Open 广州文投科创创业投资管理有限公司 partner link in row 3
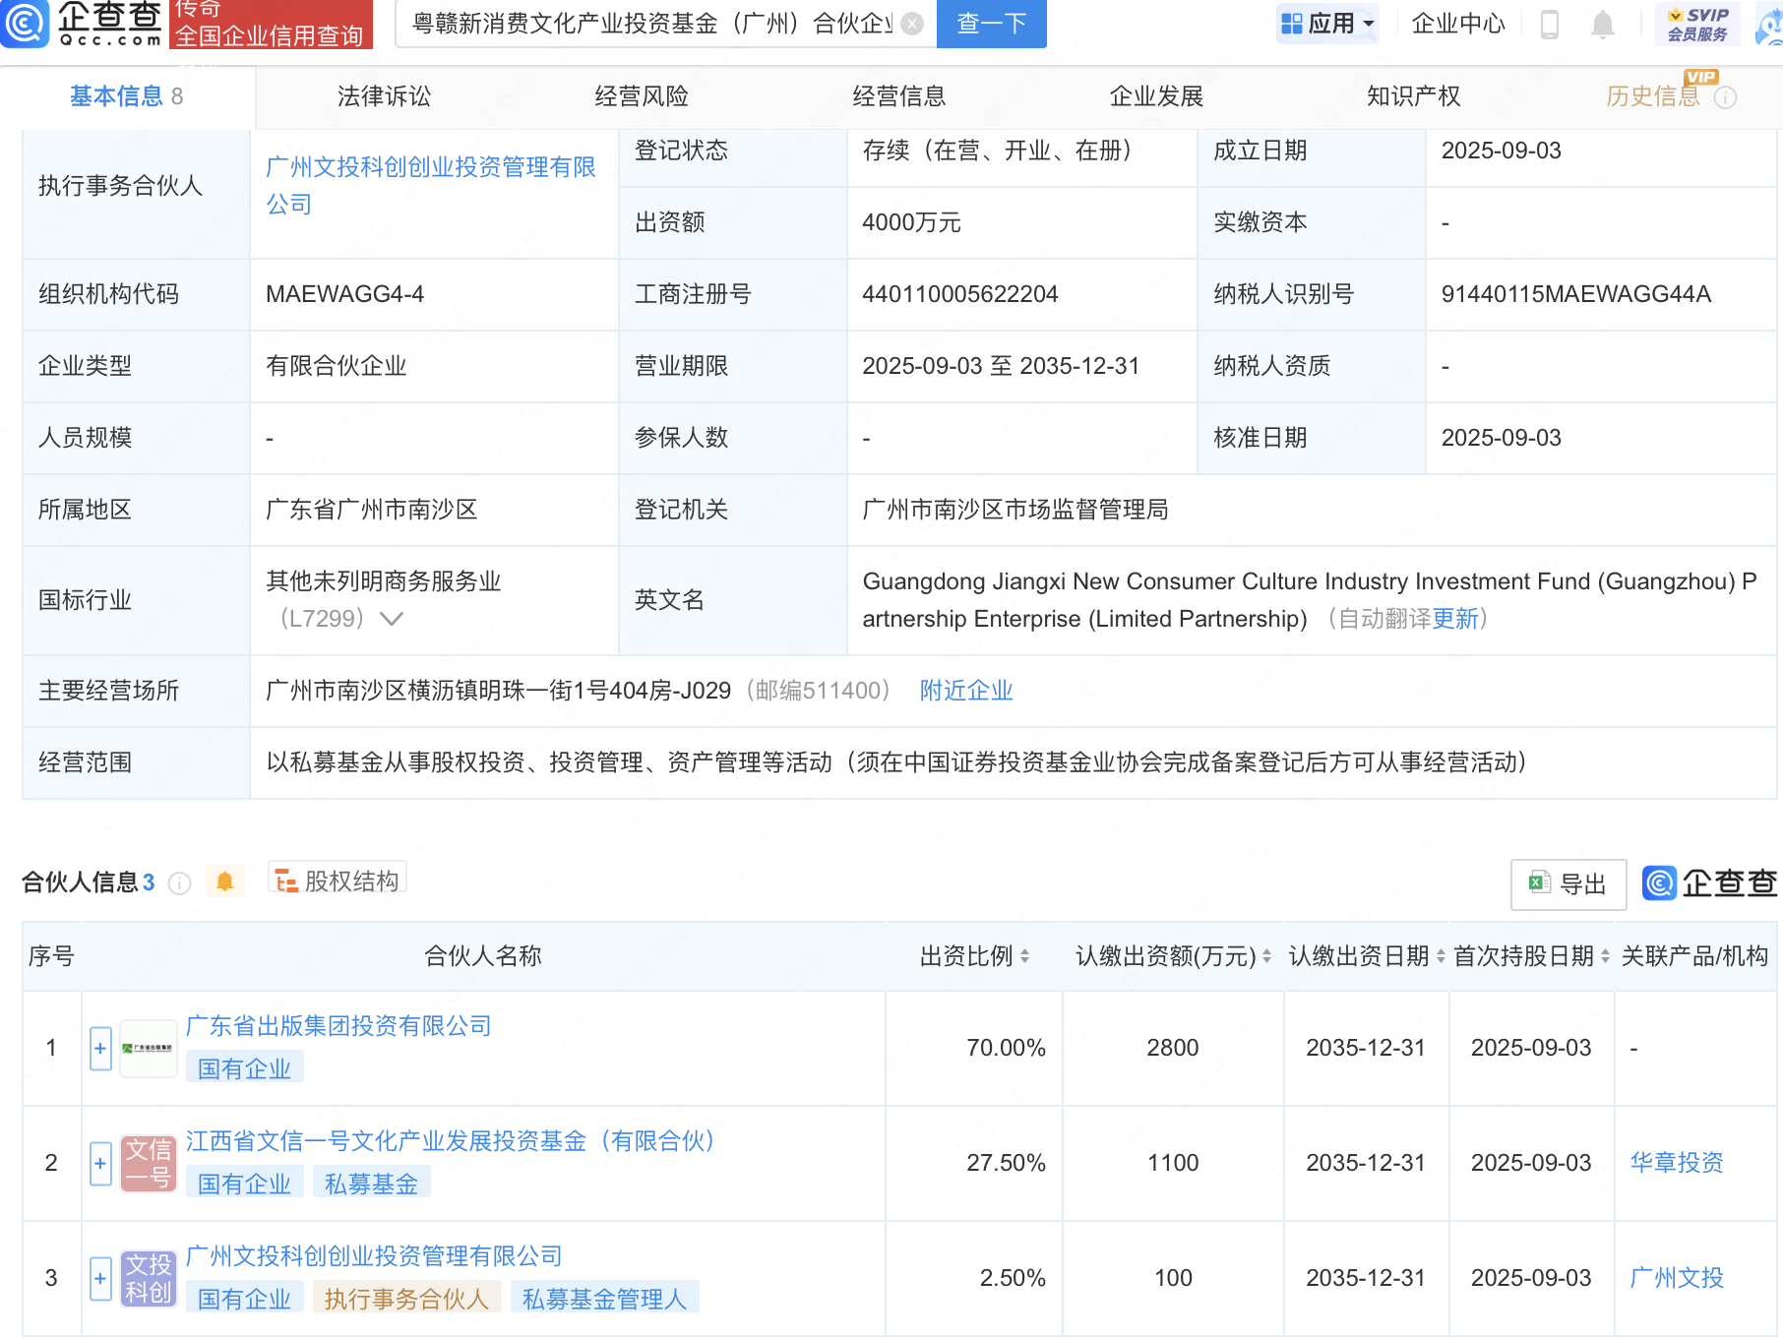 pos(374,1256)
